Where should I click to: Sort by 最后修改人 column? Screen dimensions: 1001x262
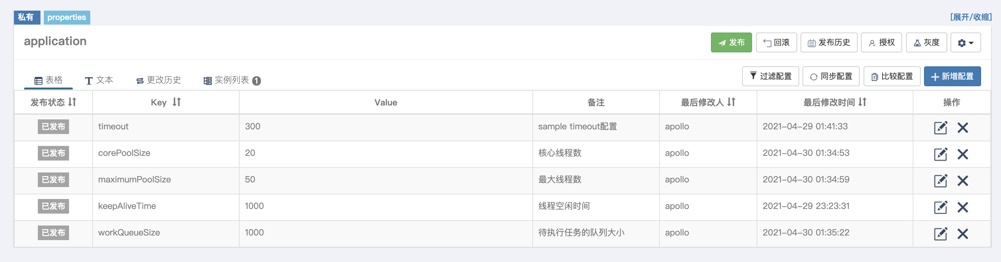pyautogui.click(x=731, y=102)
